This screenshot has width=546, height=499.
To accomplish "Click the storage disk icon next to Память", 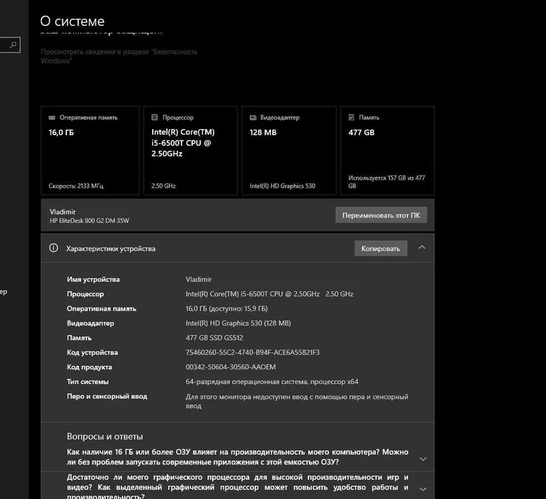I will pos(351,117).
